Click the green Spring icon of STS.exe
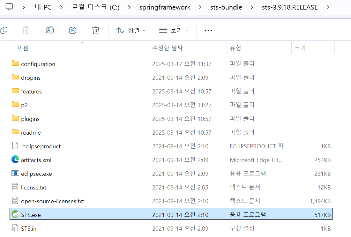This screenshot has height=237, width=351. (x=15, y=214)
